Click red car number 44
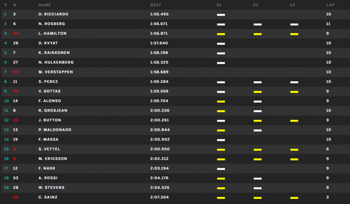This screenshot has width=350, height=204. pos(16,34)
